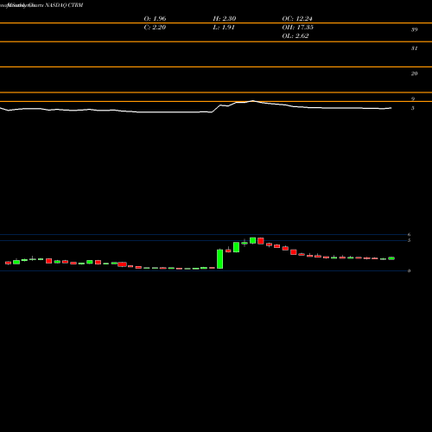This screenshot has height=432, width=432.
Task: Select the low value L: 1.91
Action: (224, 28)
